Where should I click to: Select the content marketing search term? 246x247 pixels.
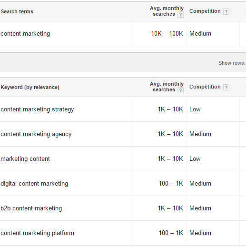[25, 34]
